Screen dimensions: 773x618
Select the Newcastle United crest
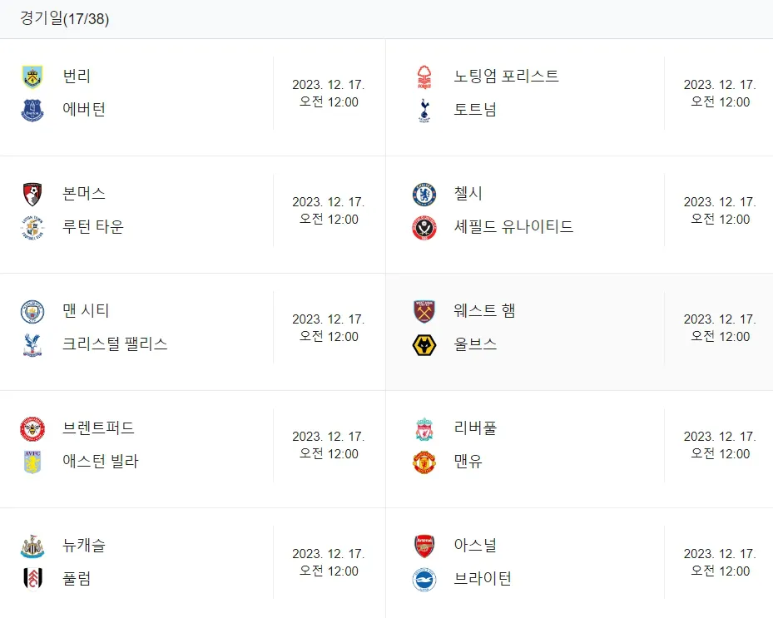tap(32, 546)
